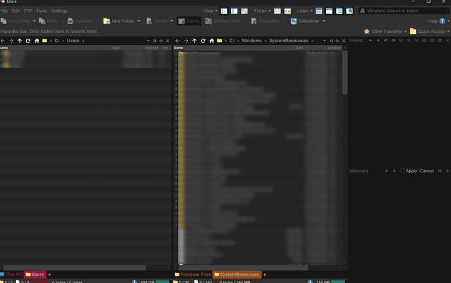The image size is (451, 283).
Task: Toggle the metadata pane checkbox beside Apply
Action: [403, 171]
